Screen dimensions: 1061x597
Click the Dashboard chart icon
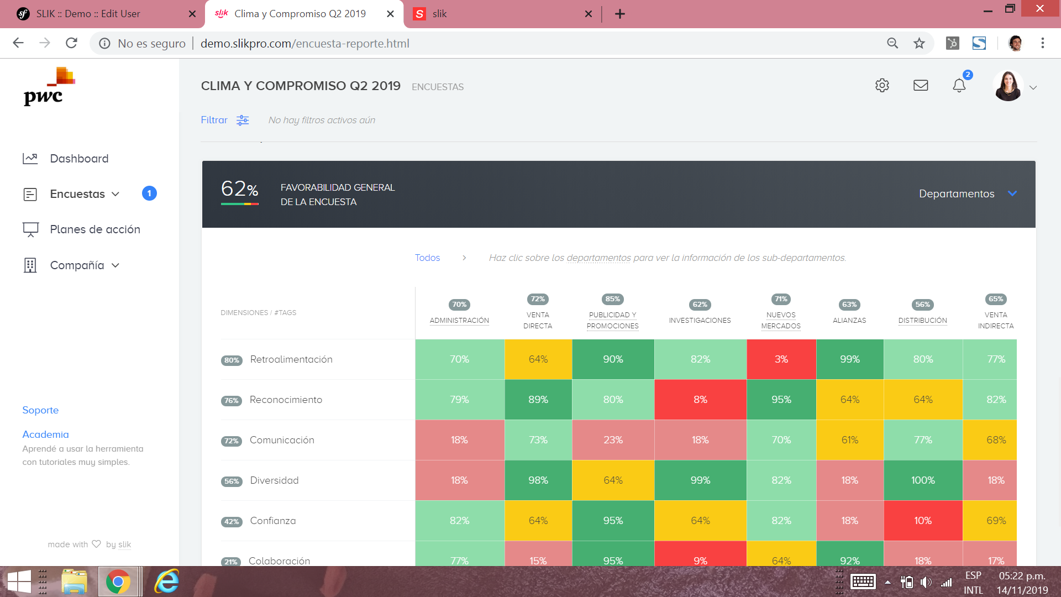[30, 159]
